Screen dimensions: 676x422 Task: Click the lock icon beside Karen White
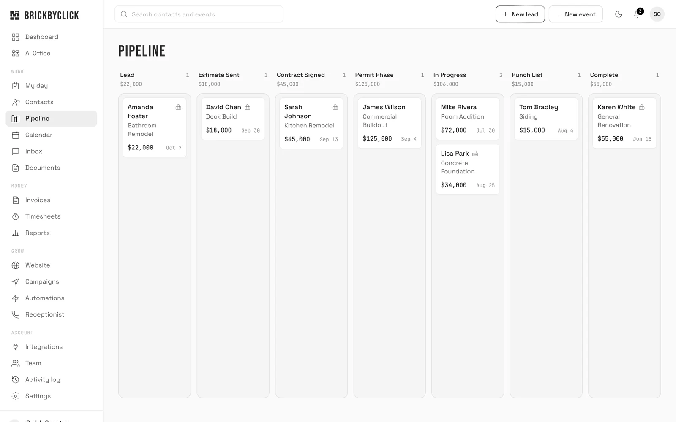pos(642,107)
